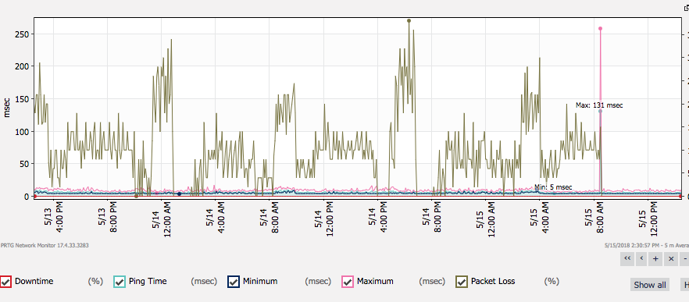Uncheck the Downtime series checkbox
This screenshot has height=302, width=689.
click(x=5, y=282)
